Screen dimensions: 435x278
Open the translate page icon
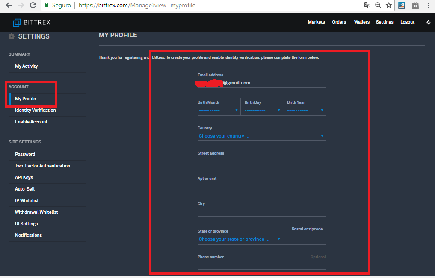pos(367,5)
